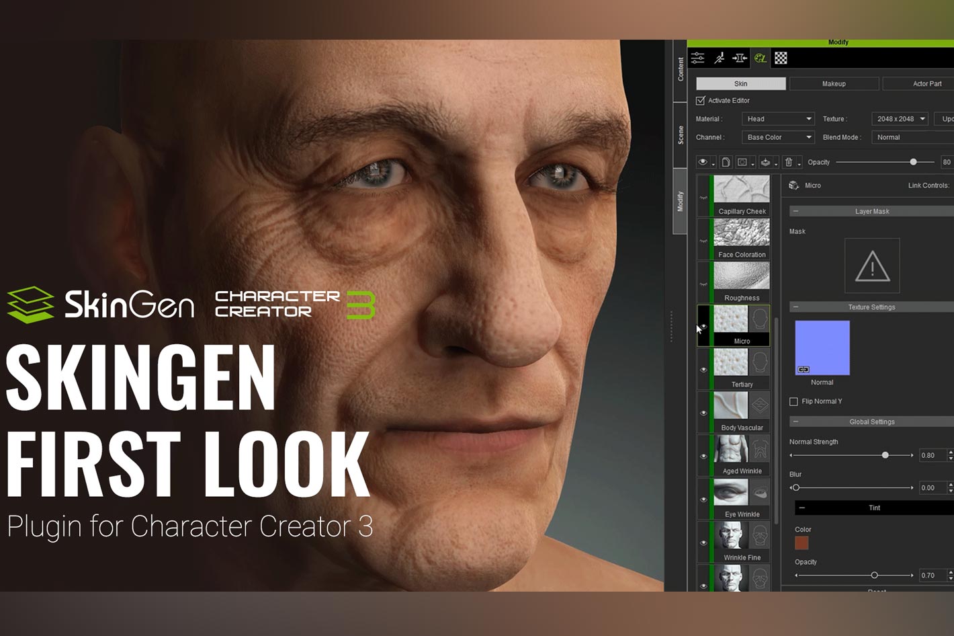Hide the Micro layer
This screenshot has width=954, height=636.
(703, 327)
